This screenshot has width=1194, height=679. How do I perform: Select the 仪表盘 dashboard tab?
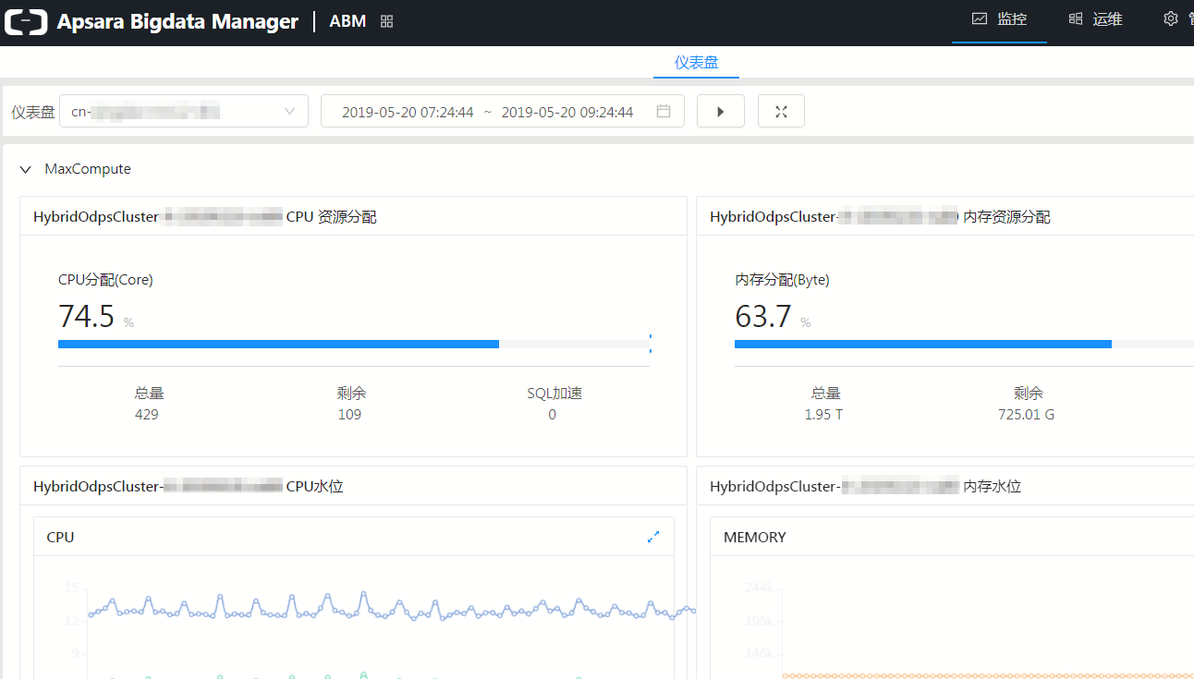coord(696,63)
